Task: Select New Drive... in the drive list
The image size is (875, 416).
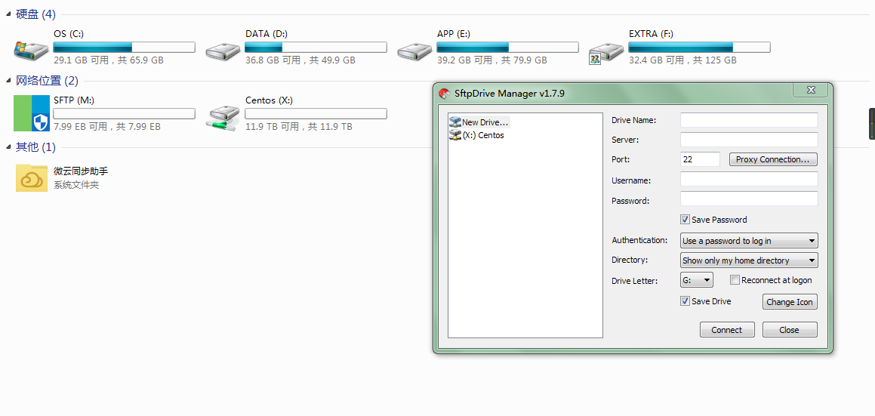Action: (x=485, y=122)
